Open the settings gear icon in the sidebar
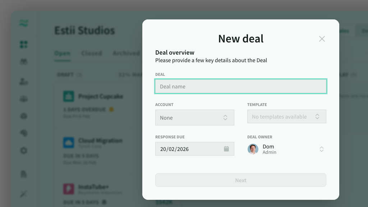The height and width of the screenshot is (207, 368). pyautogui.click(x=23, y=151)
